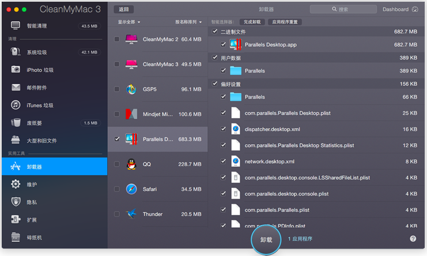The image size is (427, 256).
Task: Check the CleanMyMac 3 checkbox
Action: pos(117,64)
